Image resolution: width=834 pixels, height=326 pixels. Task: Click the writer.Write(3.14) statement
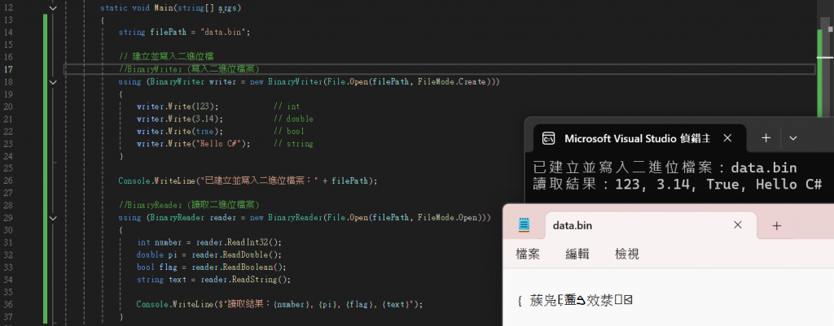pyautogui.click(x=180, y=119)
